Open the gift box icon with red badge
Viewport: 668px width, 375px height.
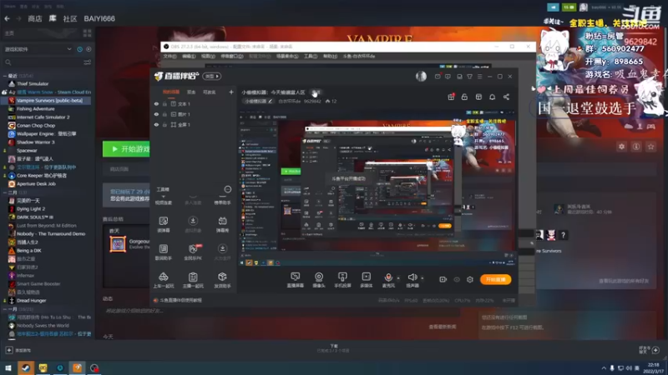(x=451, y=97)
